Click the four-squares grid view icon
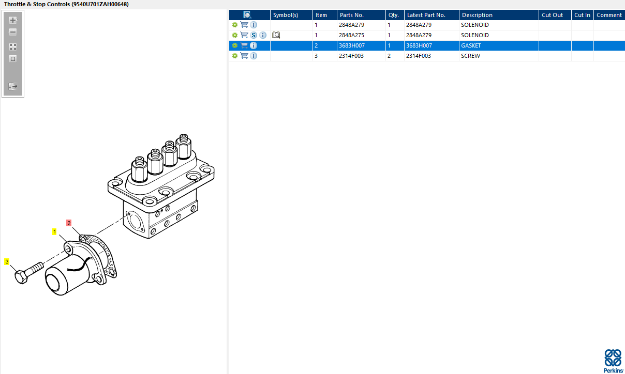 13,47
